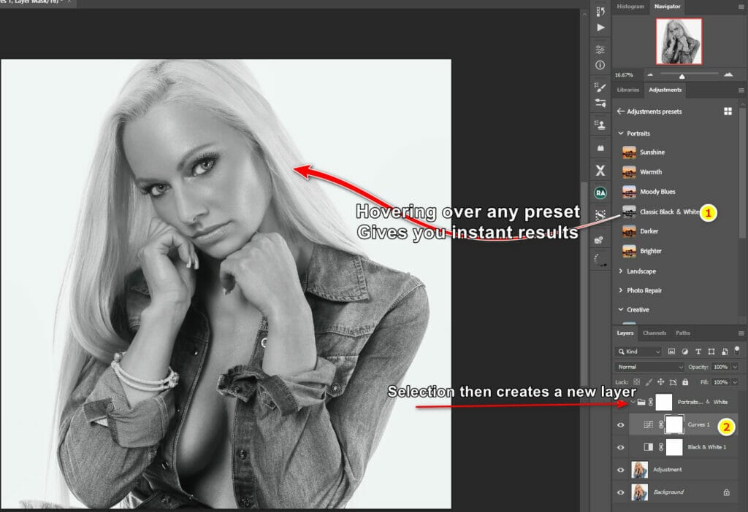Image resolution: width=748 pixels, height=512 pixels.
Task: Select the Adjustments tab
Action: [x=665, y=90]
